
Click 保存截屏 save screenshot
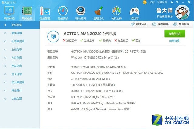pyautogui.click(x=160, y=24)
